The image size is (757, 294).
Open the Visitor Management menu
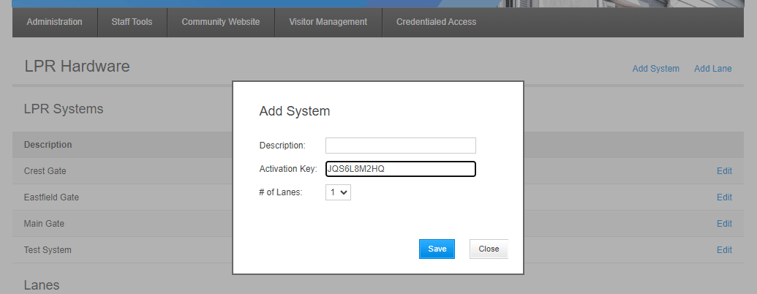pos(328,22)
